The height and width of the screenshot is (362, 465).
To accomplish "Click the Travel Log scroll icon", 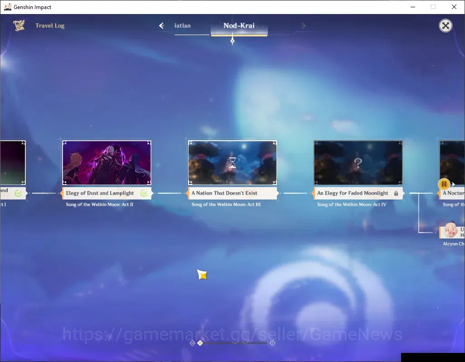I will [19, 25].
